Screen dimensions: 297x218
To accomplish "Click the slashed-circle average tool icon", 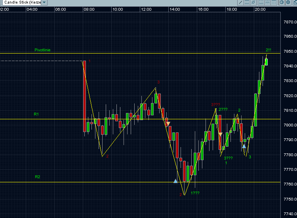I will click(253, 2).
